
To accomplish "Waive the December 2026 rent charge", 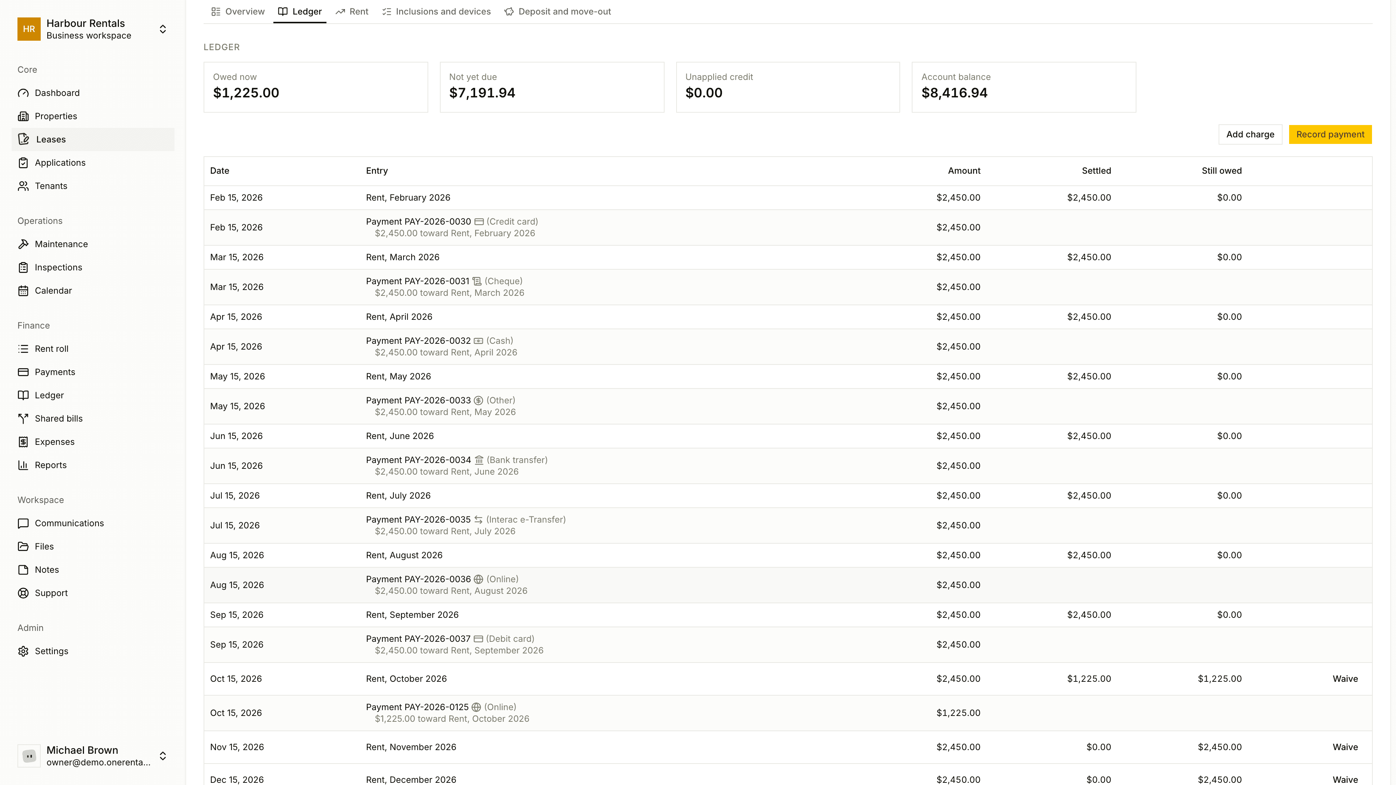I will 1345,780.
